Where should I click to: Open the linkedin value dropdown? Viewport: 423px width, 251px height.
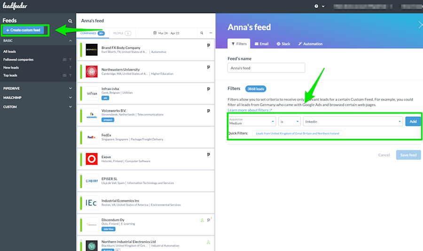(353, 121)
